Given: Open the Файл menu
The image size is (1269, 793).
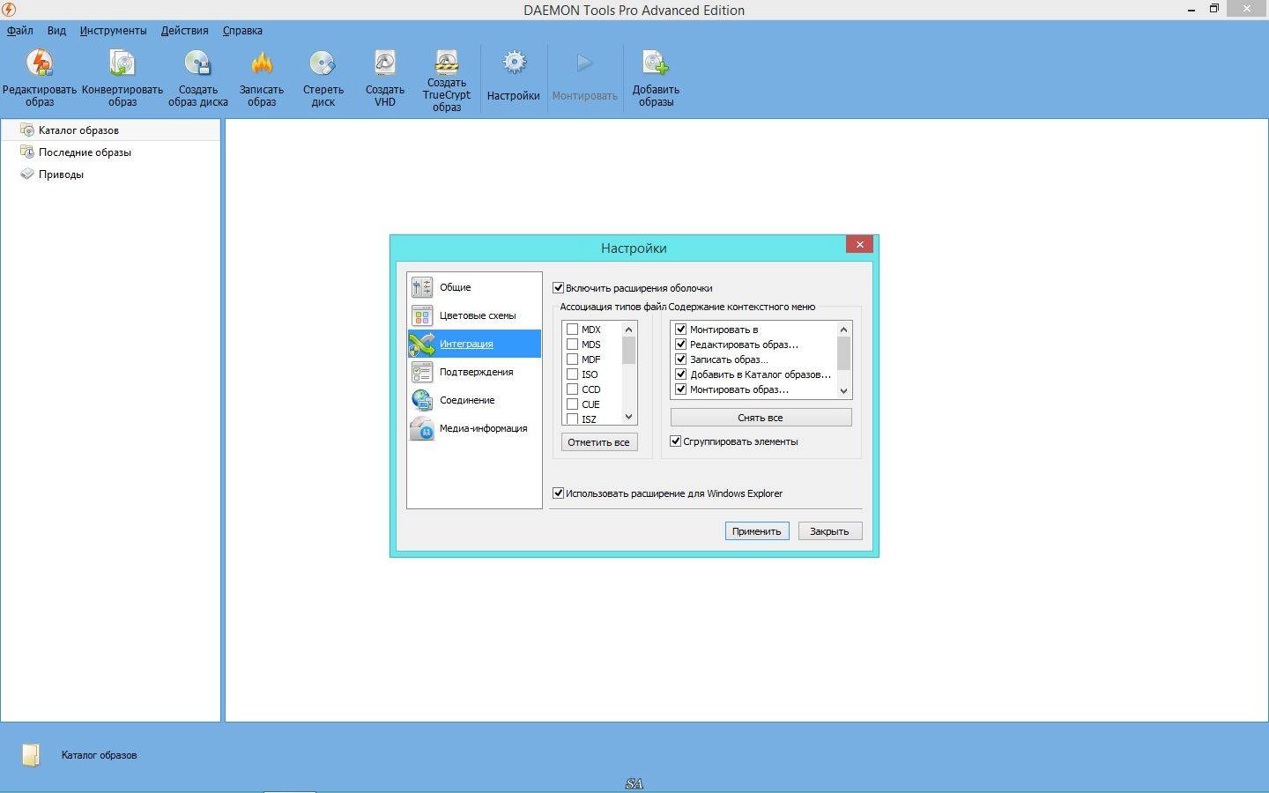Looking at the screenshot, I should pyautogui.click(x=19, y=30).
